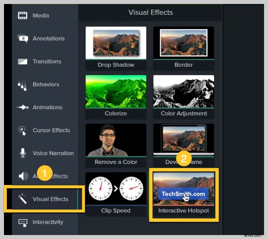This screenshot has width=268, height=239.
Task: Click the Colorize caption
Action: click(116, 114)
